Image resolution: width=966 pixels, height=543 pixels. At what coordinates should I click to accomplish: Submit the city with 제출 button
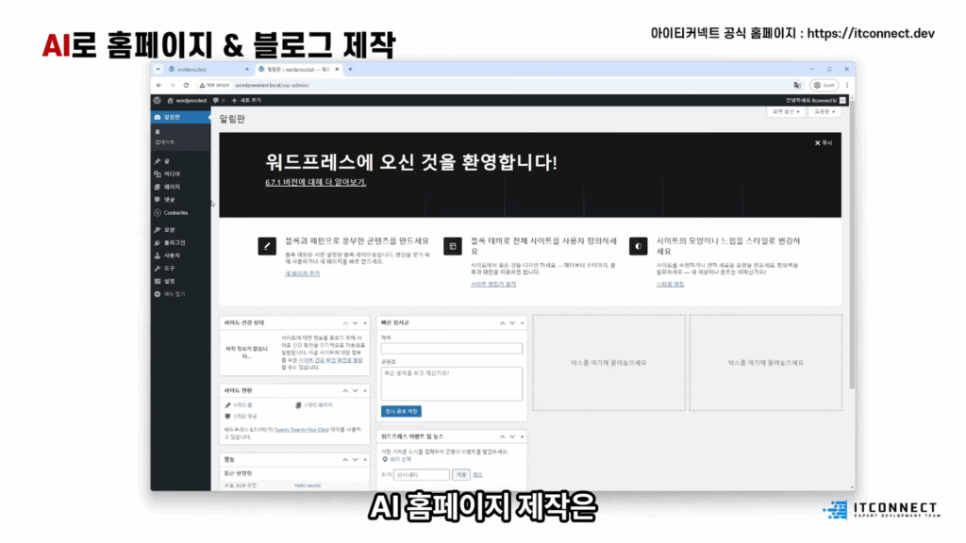(460, 475)
